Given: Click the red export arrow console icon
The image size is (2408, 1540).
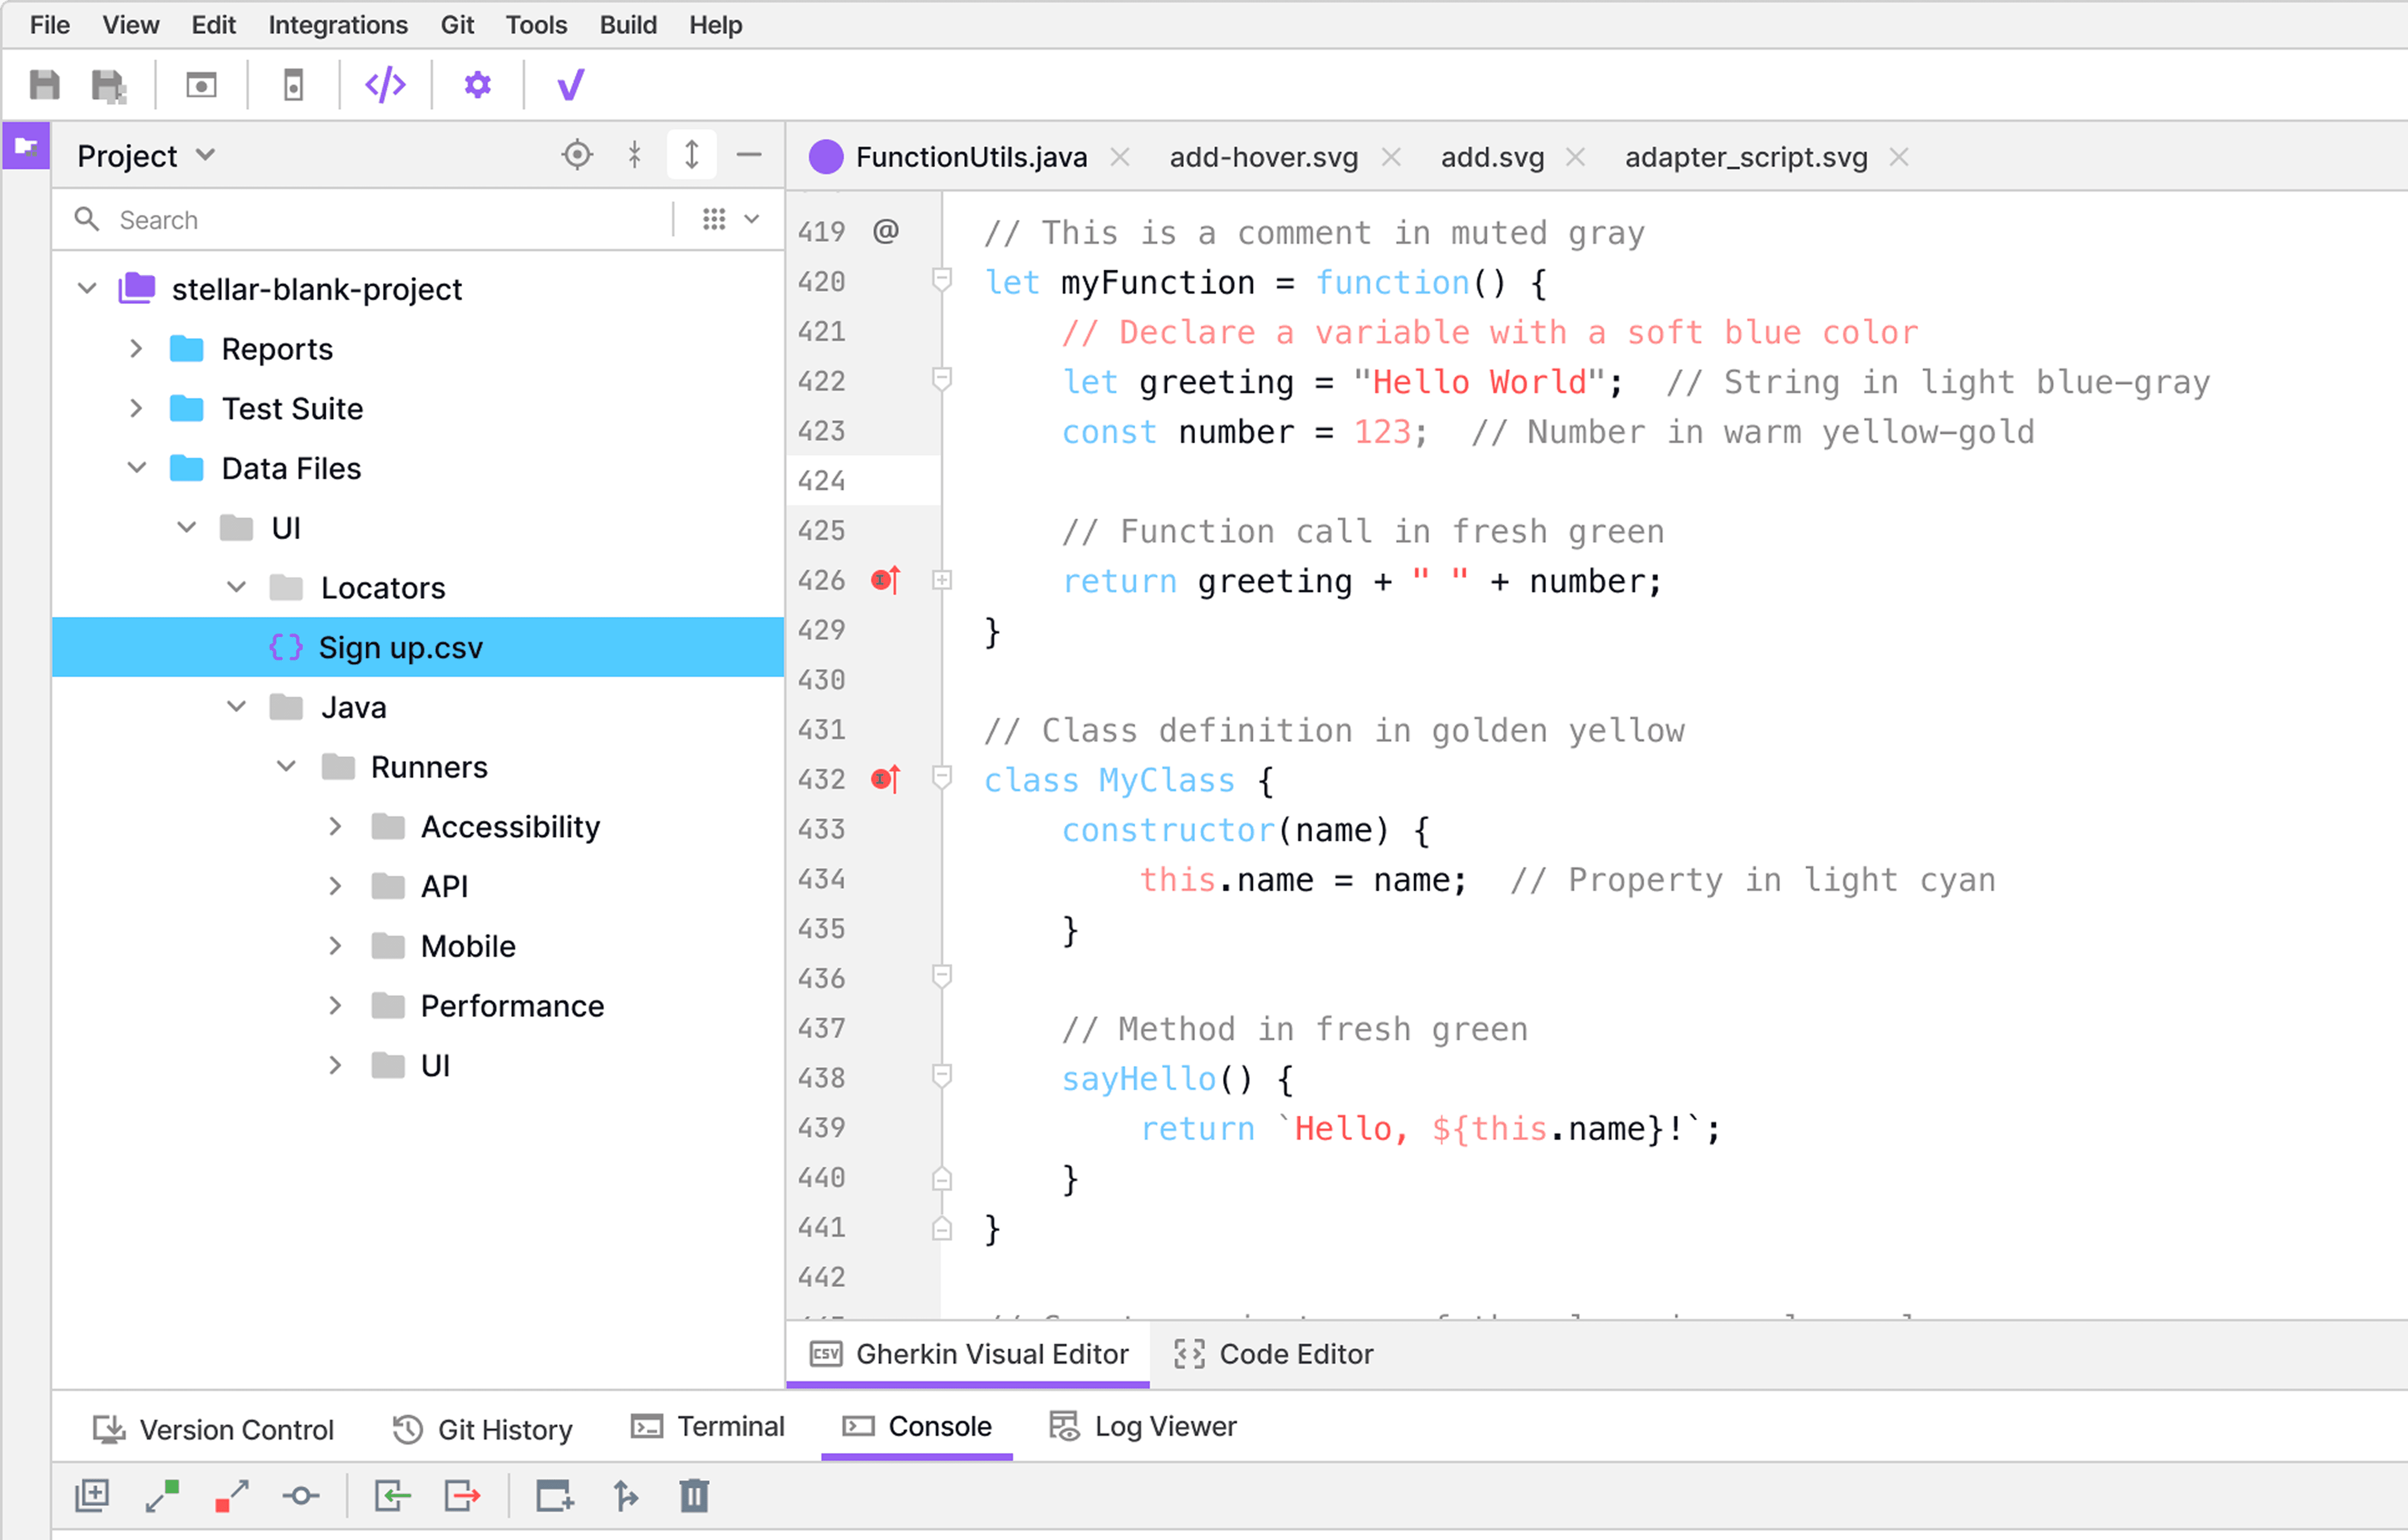Looking at the screenshot, I should click(462, 1496).
